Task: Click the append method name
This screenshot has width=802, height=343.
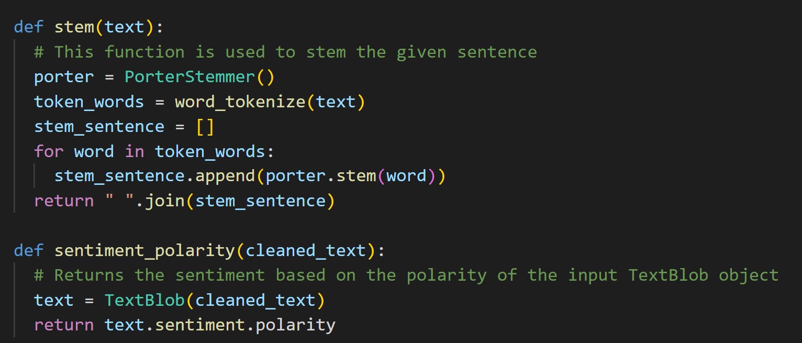Action: [225, 176]
